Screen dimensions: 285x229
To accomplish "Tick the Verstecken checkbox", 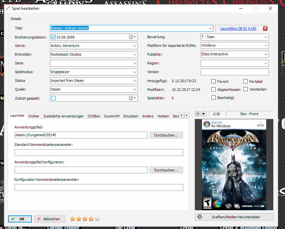I will click(x=245, y=89).
